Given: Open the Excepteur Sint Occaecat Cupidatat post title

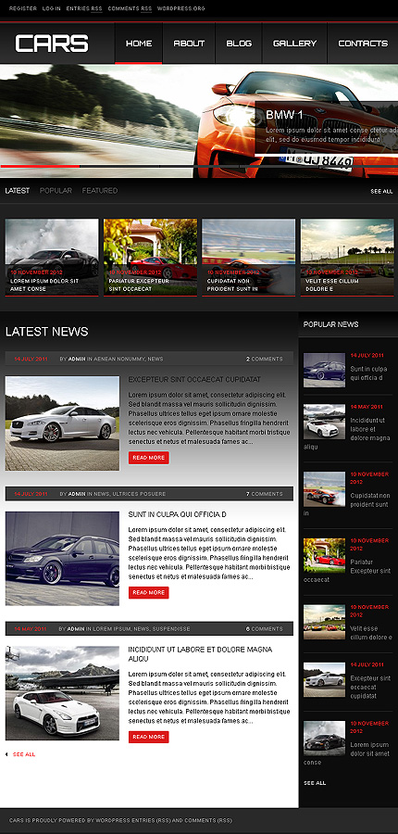Looking at the screenshot, I should 194,380.
